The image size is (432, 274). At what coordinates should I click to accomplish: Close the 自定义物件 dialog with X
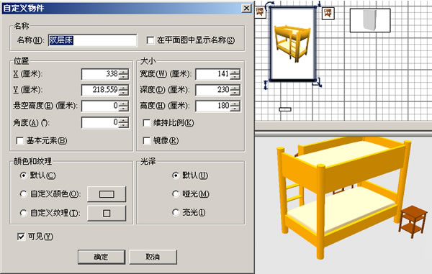tap(246, 8)
